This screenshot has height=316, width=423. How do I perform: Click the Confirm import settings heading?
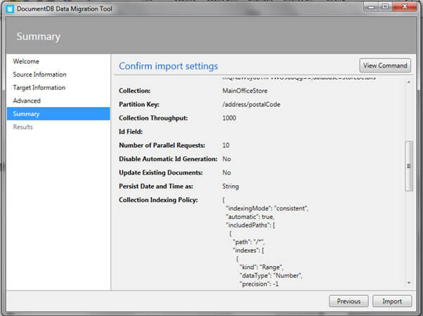click(x=169, y=66)
